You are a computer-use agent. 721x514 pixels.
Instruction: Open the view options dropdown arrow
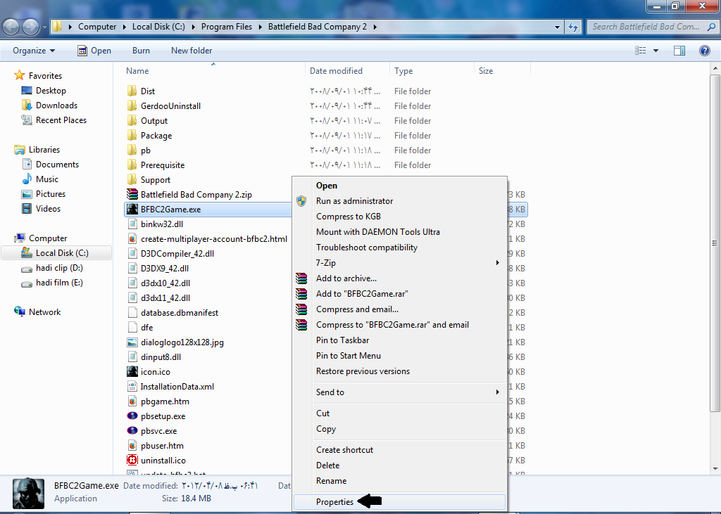[x=656, y=51]
